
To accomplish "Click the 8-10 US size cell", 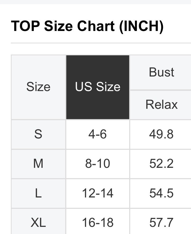I will [98, 164].
